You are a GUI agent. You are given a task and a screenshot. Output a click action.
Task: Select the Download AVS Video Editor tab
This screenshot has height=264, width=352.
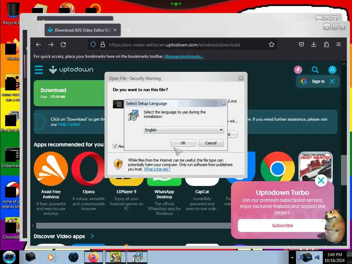[x=82, y=30]
